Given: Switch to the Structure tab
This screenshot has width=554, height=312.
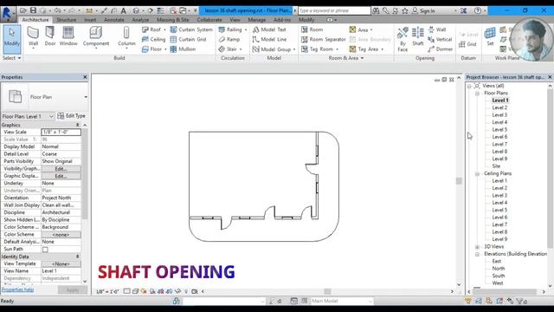Looking at the screenshot, I should 66,20.
